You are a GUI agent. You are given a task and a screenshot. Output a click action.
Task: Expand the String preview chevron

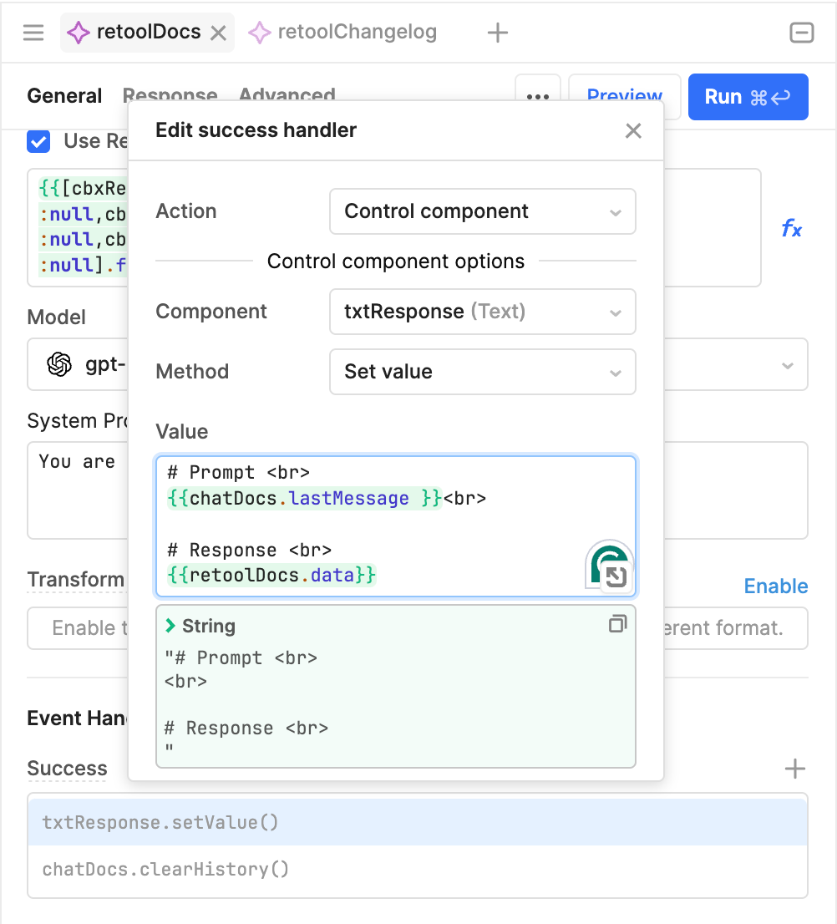tap(170, 626)
